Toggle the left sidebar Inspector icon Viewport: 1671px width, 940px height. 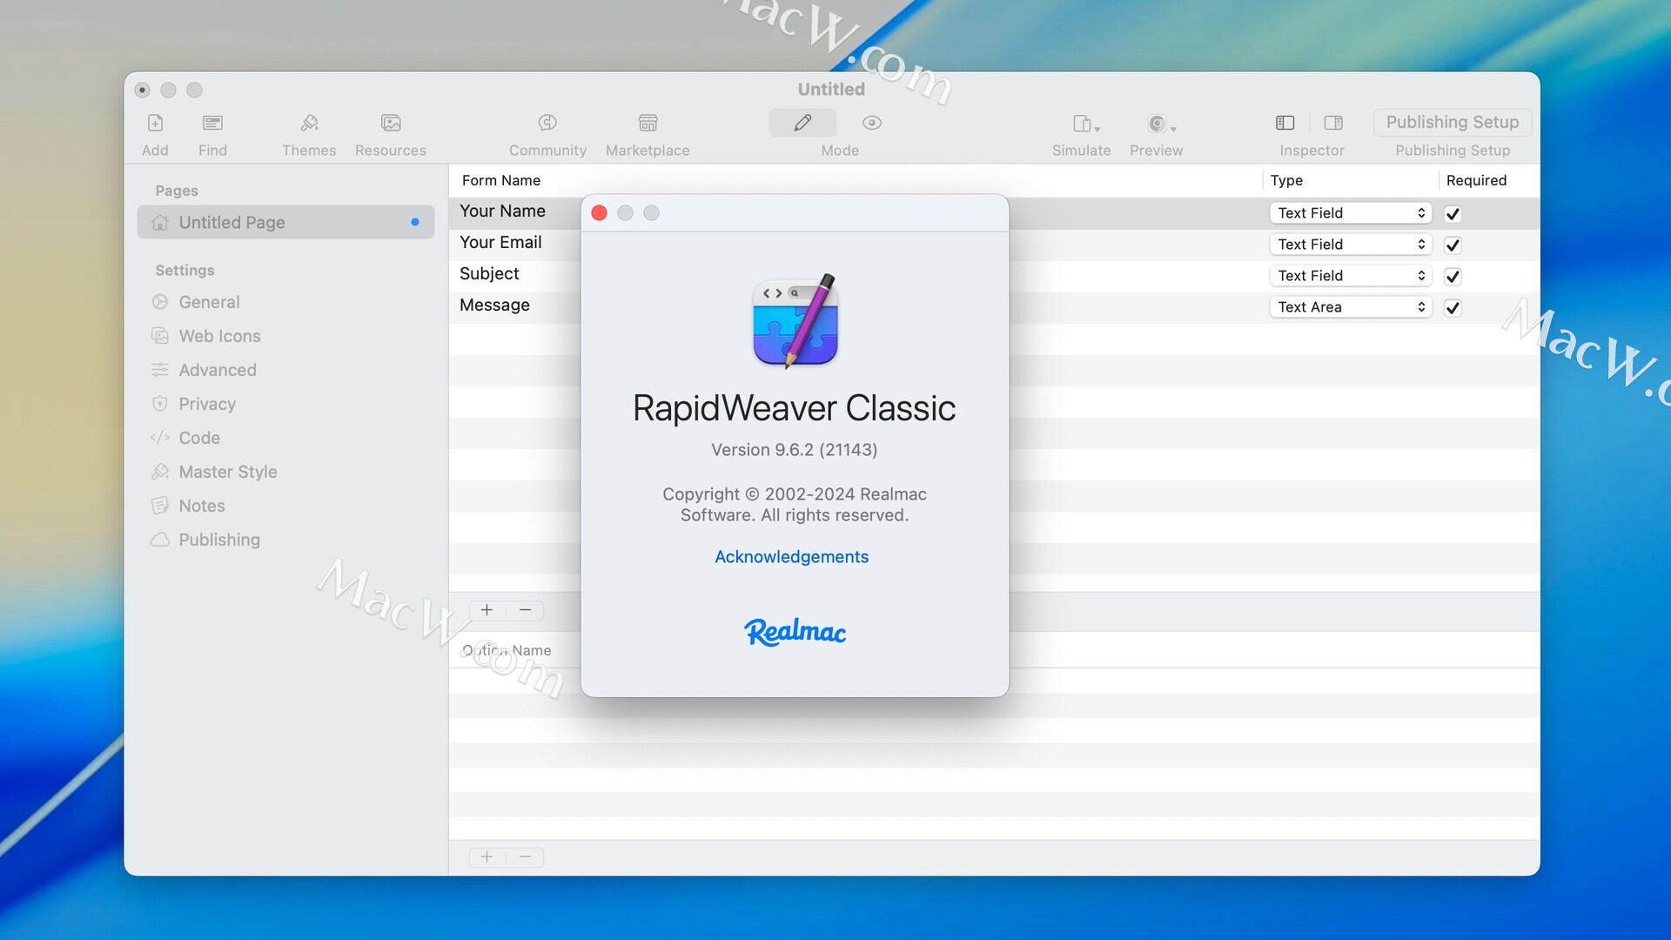pyautogui.click(x=1285, y=123)
